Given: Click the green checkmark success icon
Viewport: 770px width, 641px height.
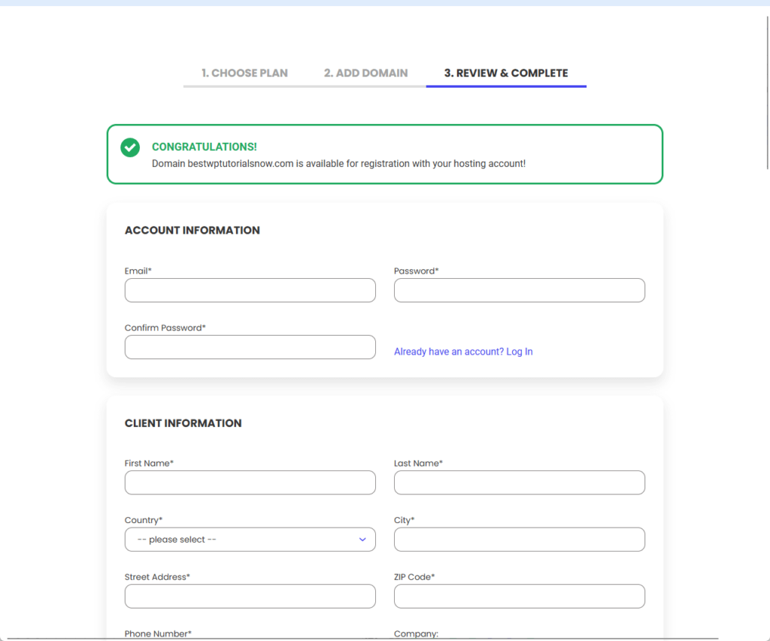Looking at the screenshot, I should (x=130, y=147).
